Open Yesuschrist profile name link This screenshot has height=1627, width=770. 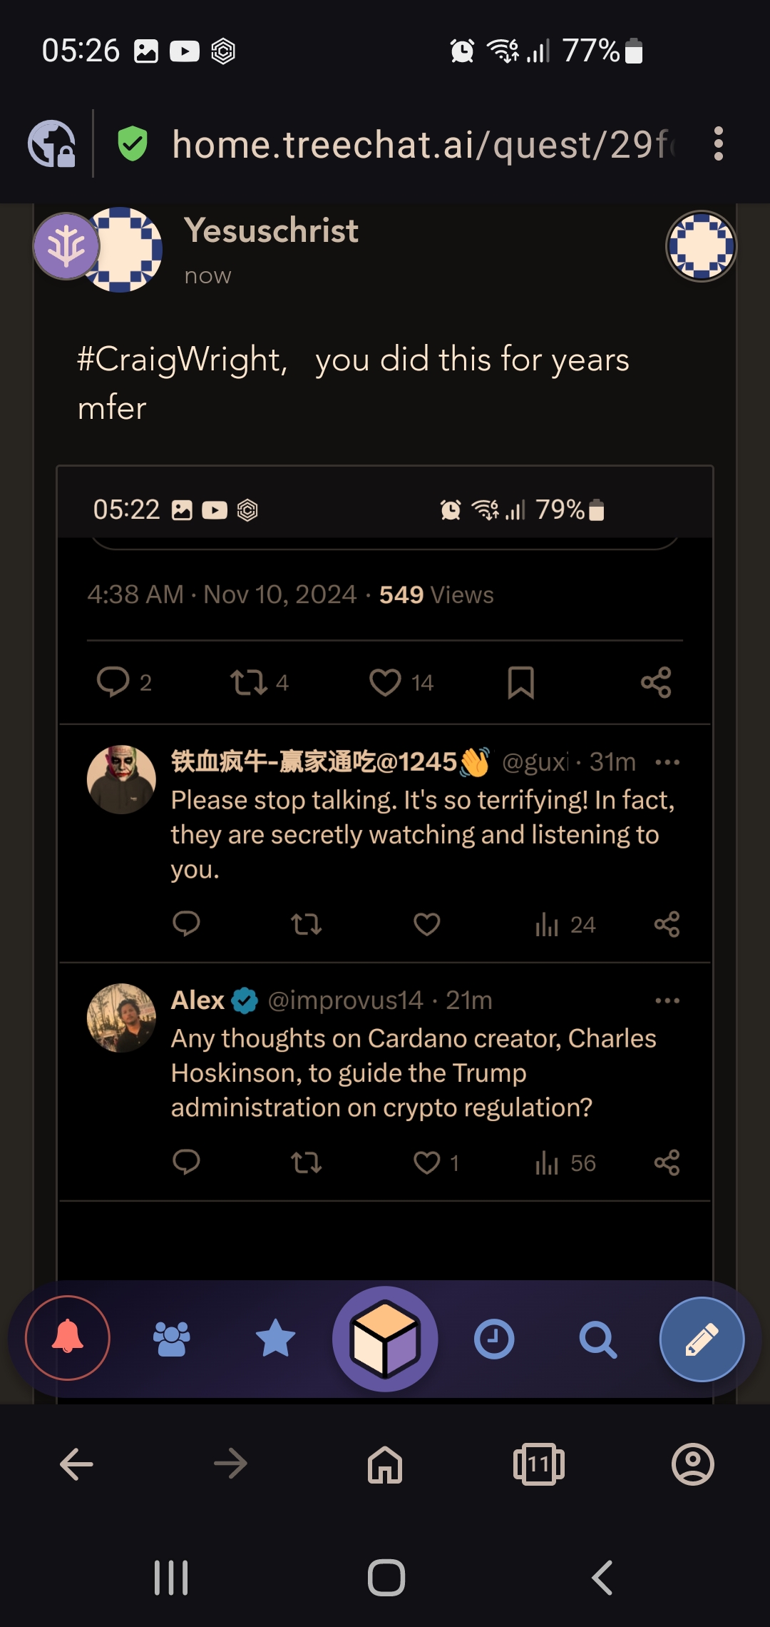tap(271, 230)
